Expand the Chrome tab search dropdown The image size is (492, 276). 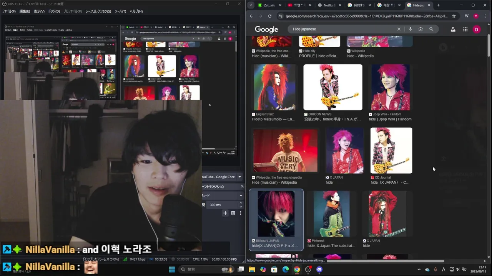click(x=251, y=5)
